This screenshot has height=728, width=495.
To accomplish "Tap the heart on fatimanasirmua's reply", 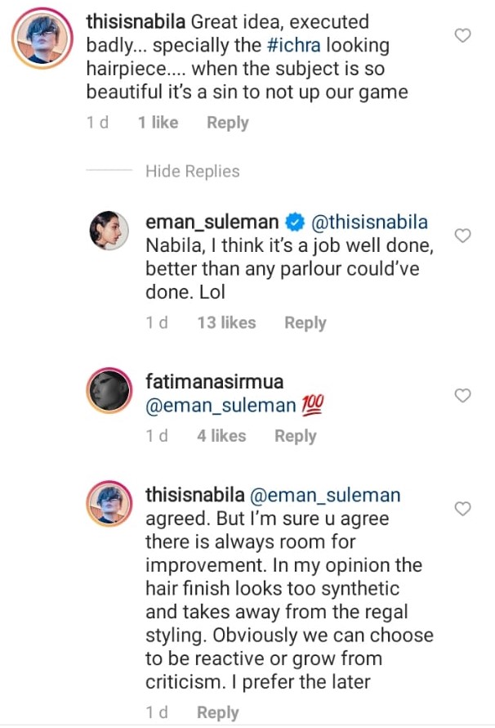I will [x=462, y=395].
